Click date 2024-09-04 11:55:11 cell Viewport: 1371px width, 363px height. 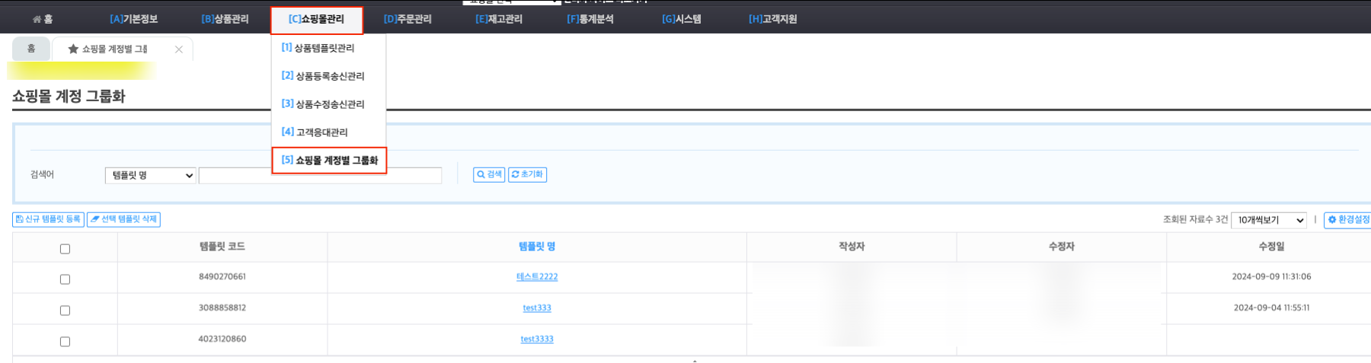click(1272, 308)
